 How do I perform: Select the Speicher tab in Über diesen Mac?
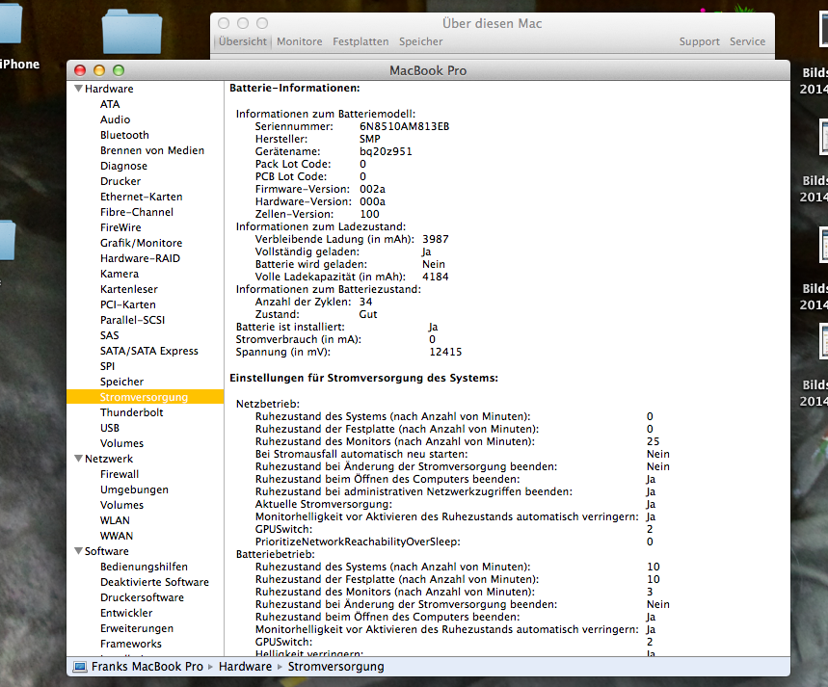tap(421, 41)
